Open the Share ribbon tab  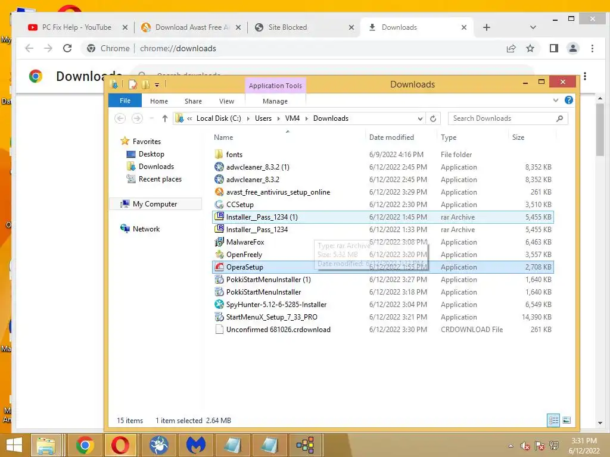tap(193, 101)
